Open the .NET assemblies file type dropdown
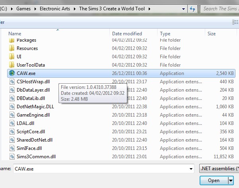The image size is (239, 188). 219,169
